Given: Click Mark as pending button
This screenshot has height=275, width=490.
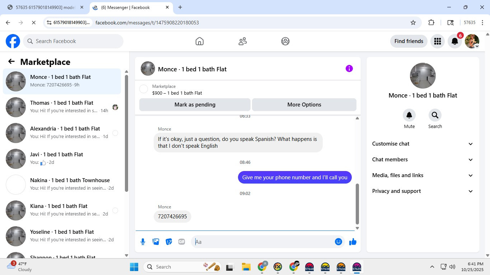Looking at the screenshot, I should pyautogui.click(x=195, y=105).
